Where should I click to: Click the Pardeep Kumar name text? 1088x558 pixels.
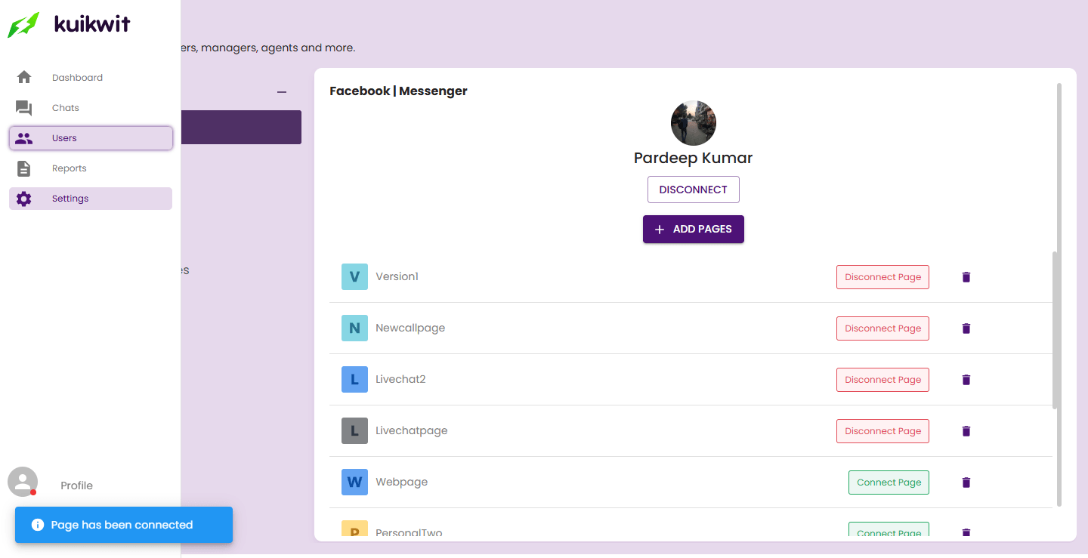pos(693,158)
